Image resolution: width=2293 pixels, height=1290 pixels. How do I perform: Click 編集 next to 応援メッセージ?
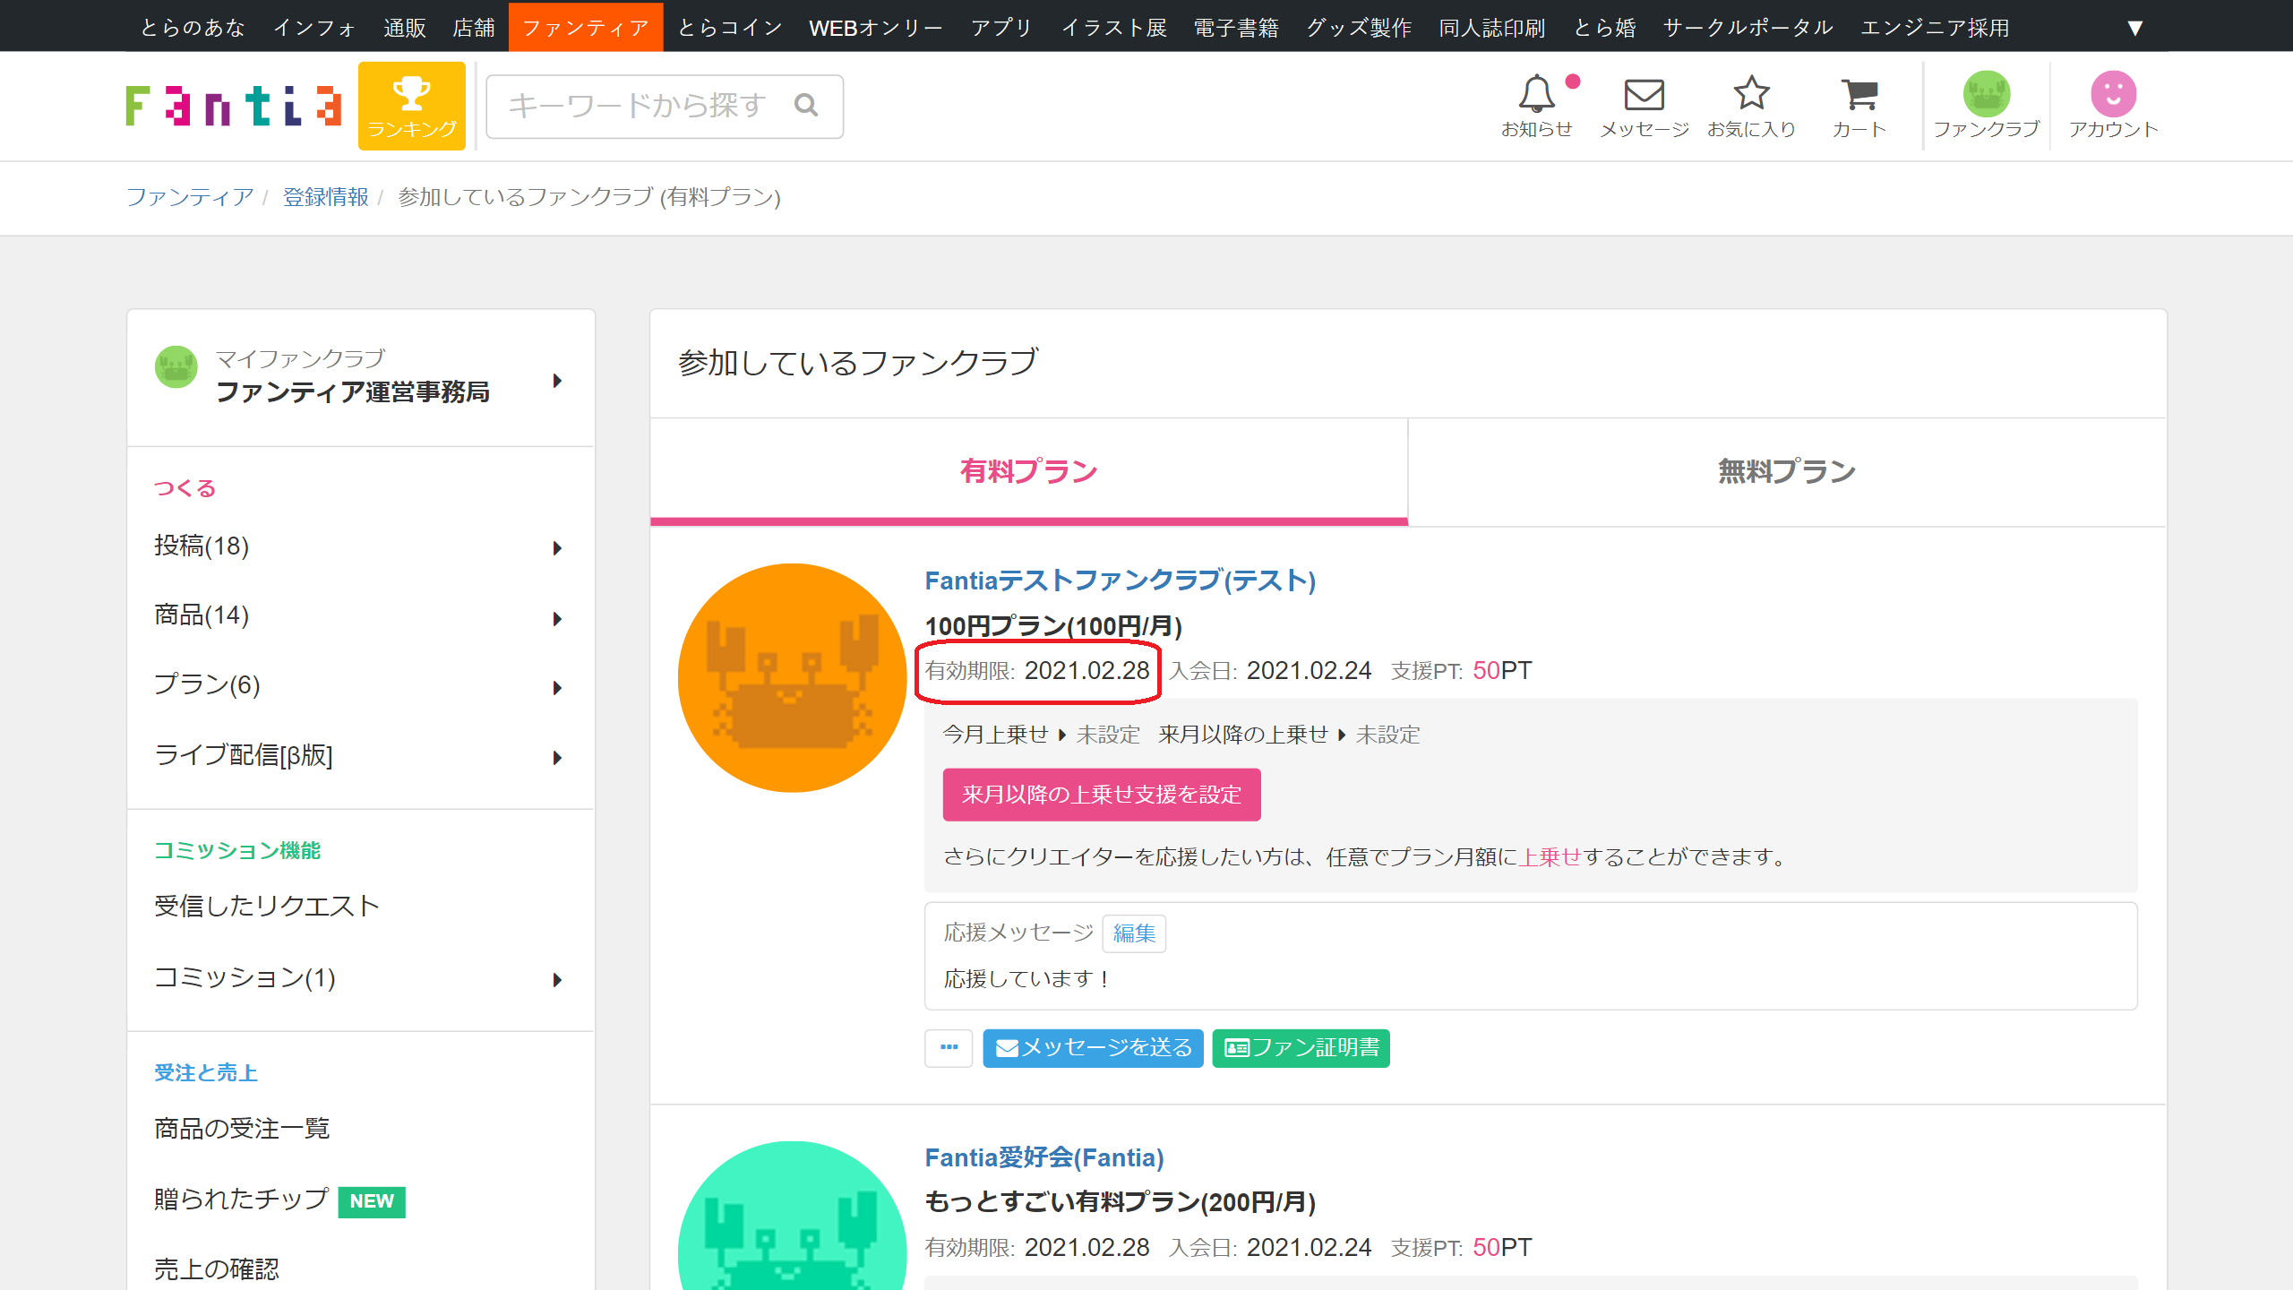pos(1134,933)
